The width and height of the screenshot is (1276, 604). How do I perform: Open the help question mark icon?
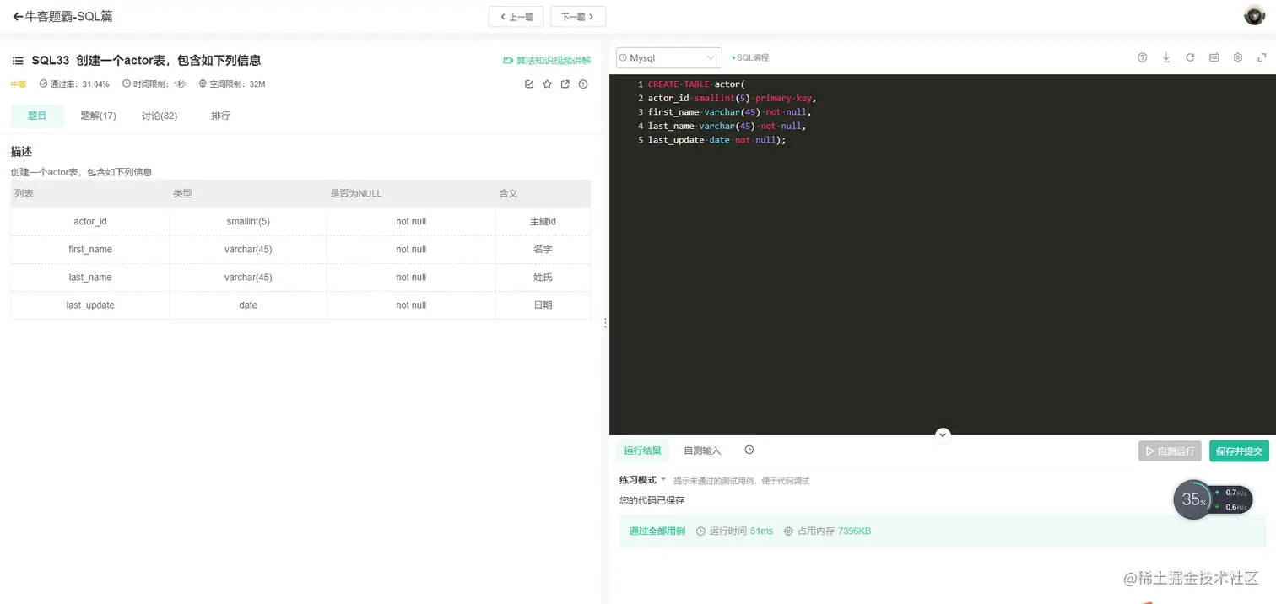(x=1142, y=57)
